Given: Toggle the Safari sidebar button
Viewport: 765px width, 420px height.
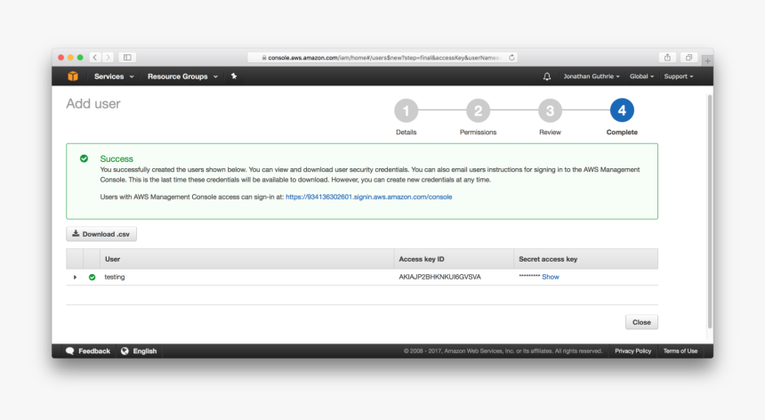Looking at the screenshot, I should [x=127, y=58].
